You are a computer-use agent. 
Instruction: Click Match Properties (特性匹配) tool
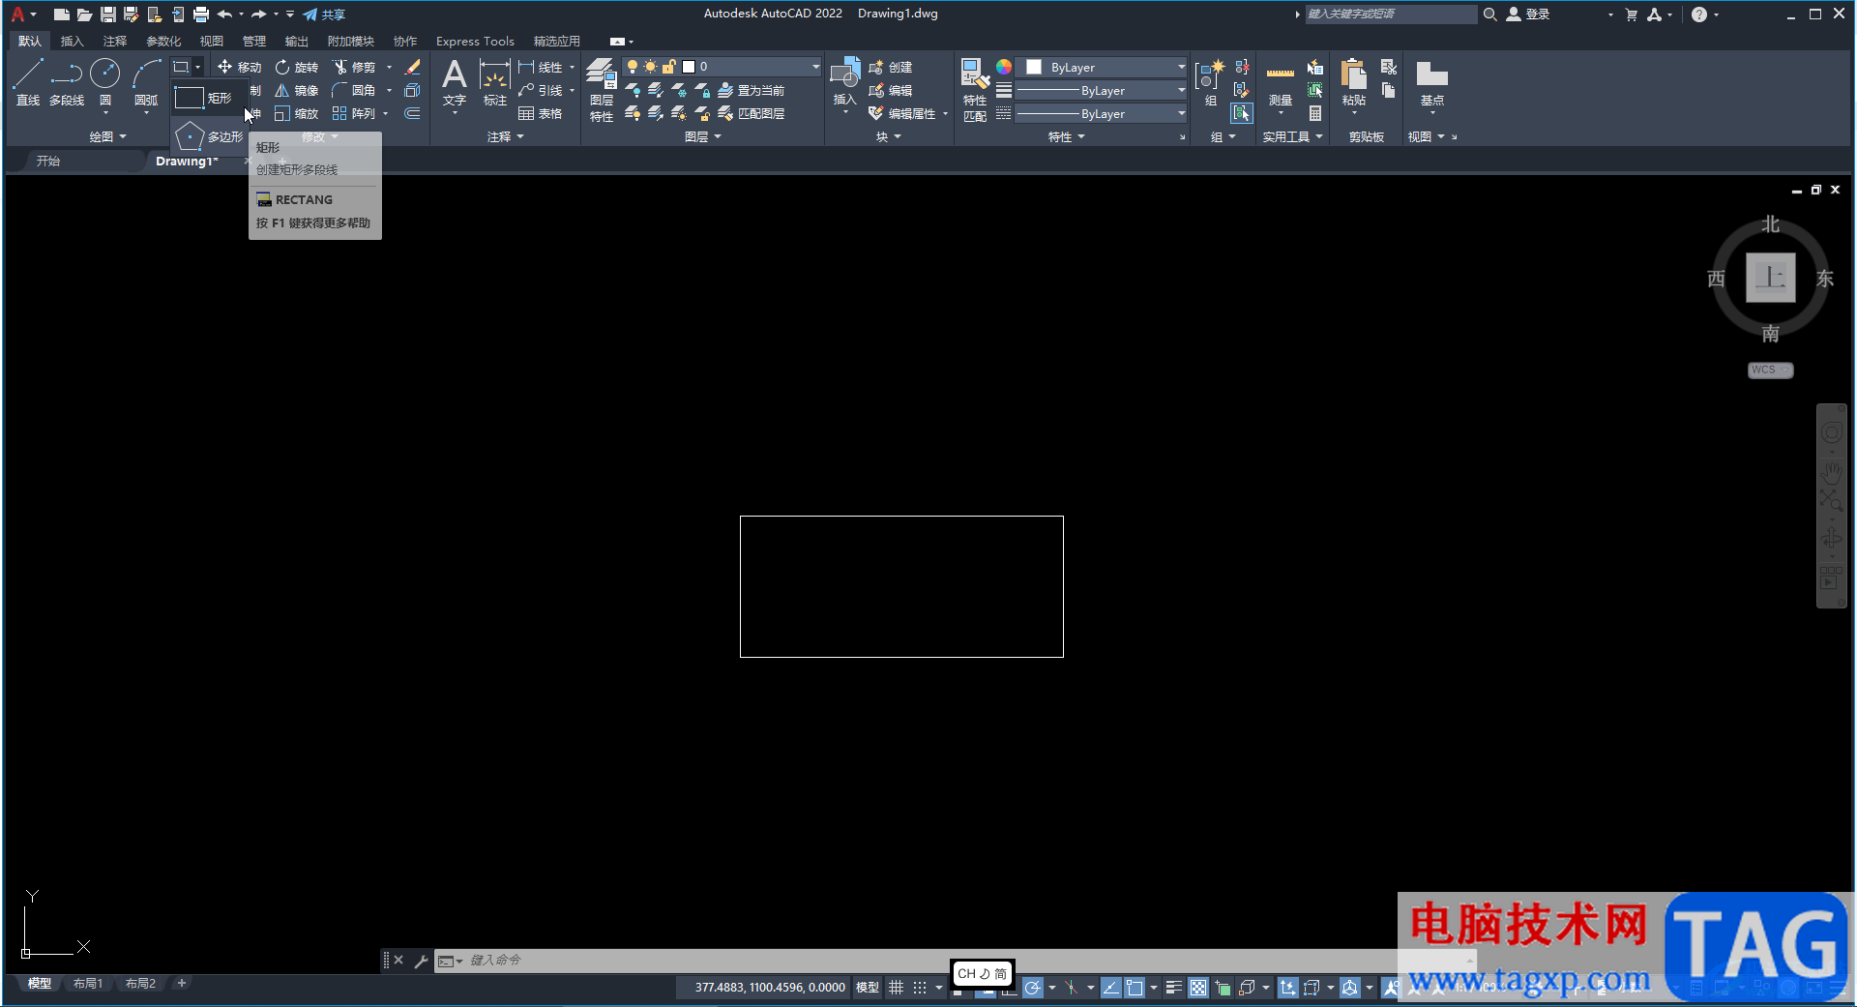coord(975,90)
